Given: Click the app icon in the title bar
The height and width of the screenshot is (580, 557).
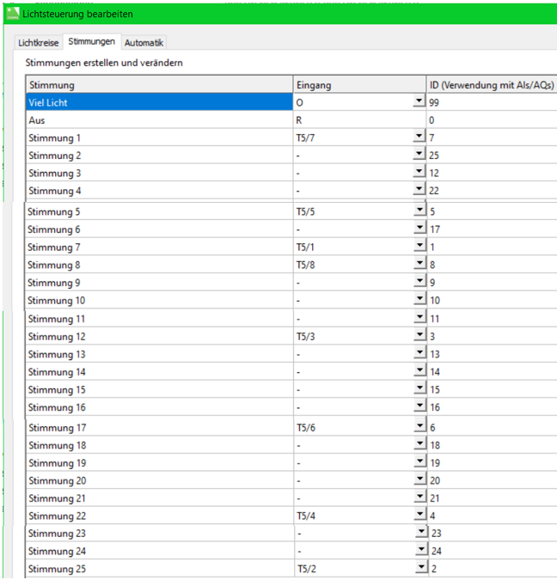Looking at the screenshot, I should 13,14.
